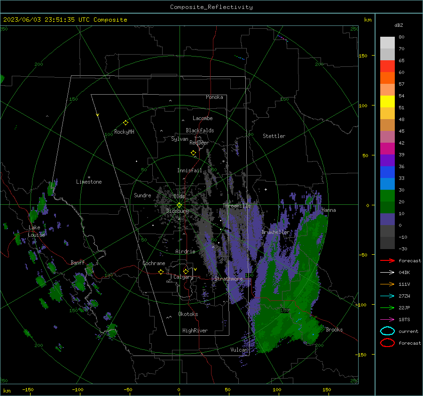Click the Stettler town label
This screenshot has width=423, height=396.
point(274,136)
